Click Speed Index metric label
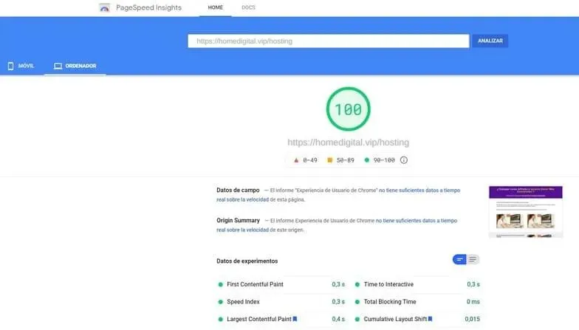The width and height of the screenshot is (579, 330). 243,301
